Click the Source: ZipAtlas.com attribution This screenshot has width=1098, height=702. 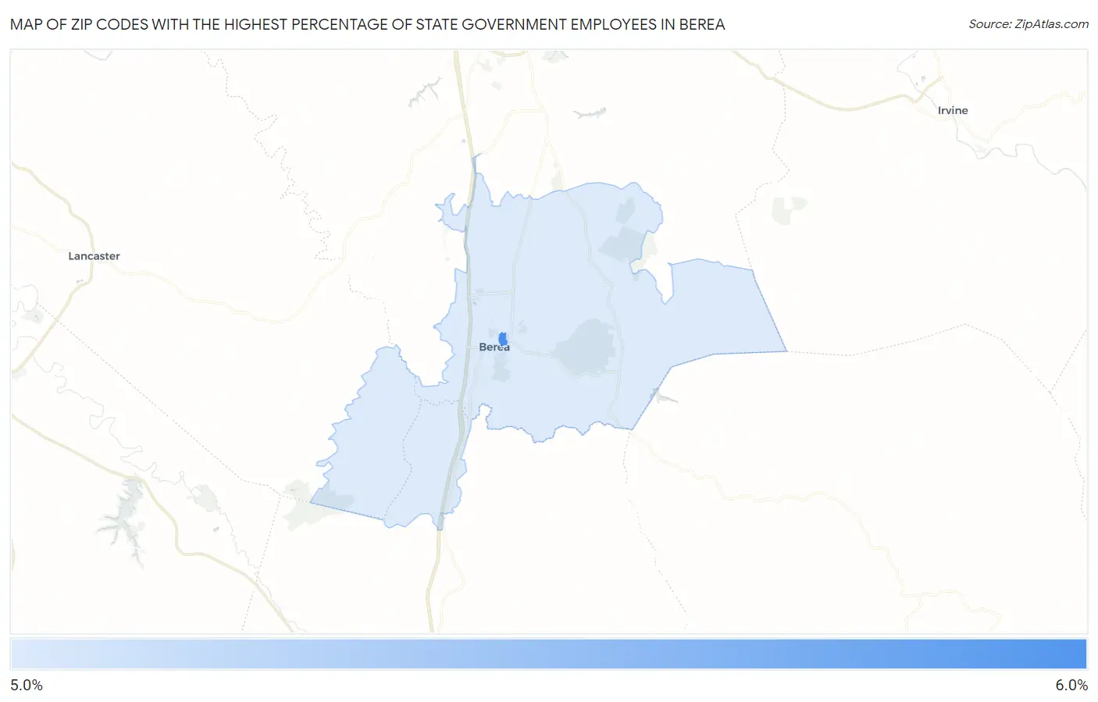pos(1028,24)
